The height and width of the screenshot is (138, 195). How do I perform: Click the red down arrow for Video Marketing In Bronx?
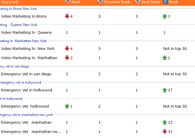67,16
